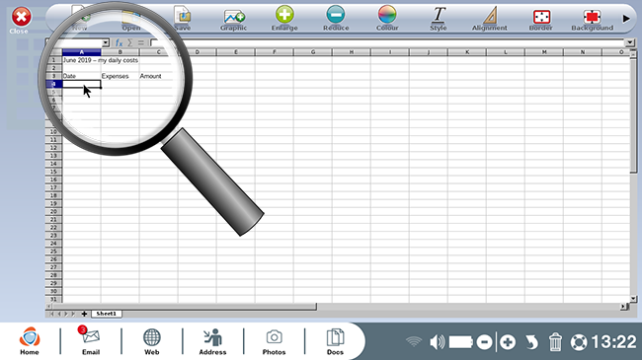Select column A header

click(81, 52)
